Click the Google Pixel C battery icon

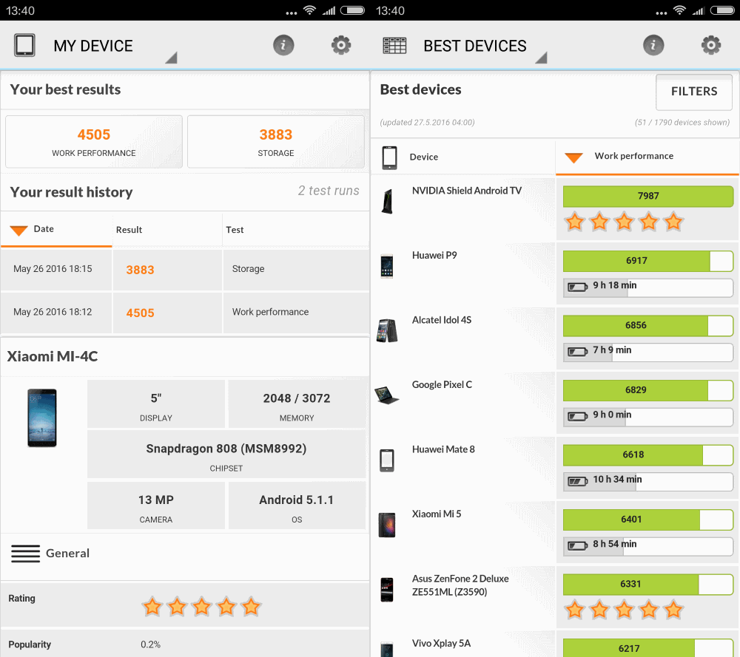(x=578, y=415)
